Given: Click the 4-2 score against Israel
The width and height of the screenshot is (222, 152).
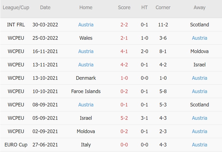Looking at the screenshot, I should [124, 65].
